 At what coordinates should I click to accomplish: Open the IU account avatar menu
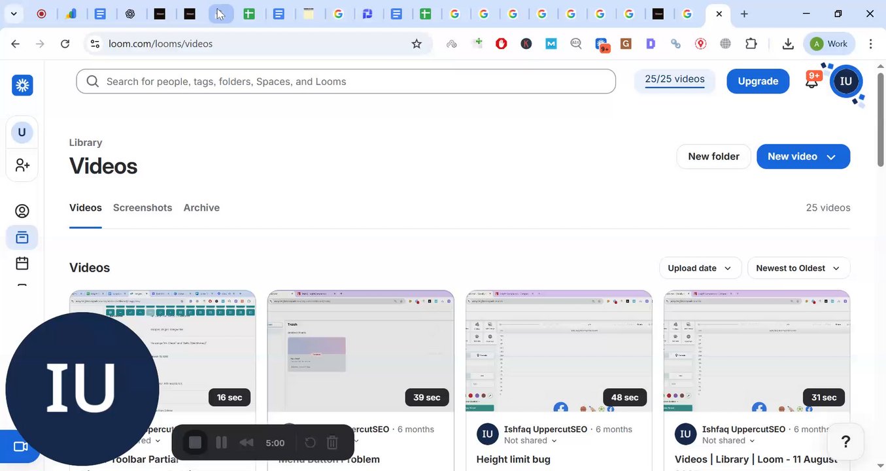846,81
